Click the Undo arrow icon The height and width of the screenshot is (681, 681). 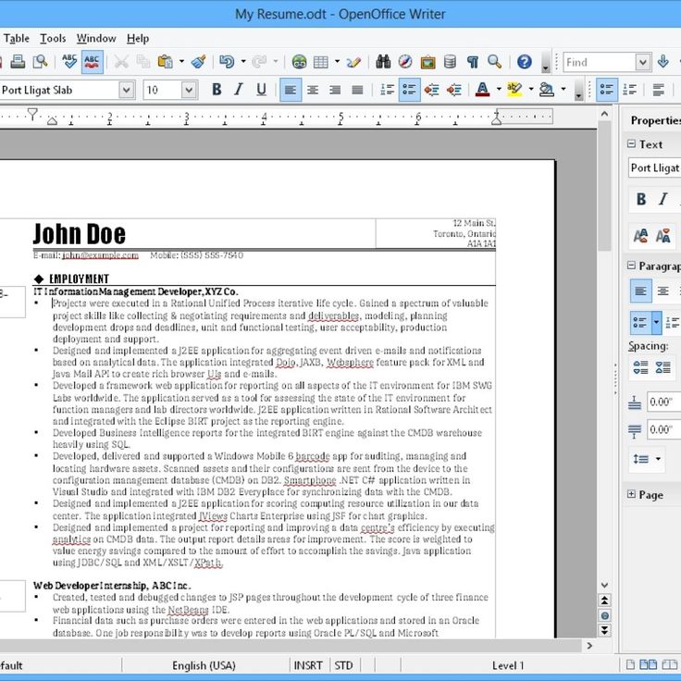(227, 62)
